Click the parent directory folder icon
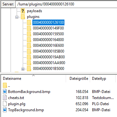This screenshot has height=117, width=117. (5, 86)
